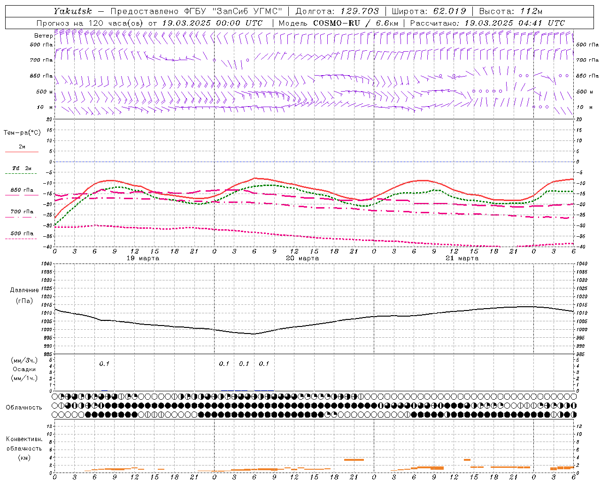Screen dimensions: 601x481
Task: Click the '21 марта' date label
Action: (462, 258)
